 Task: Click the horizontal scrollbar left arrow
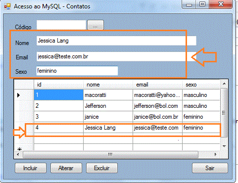18,154
